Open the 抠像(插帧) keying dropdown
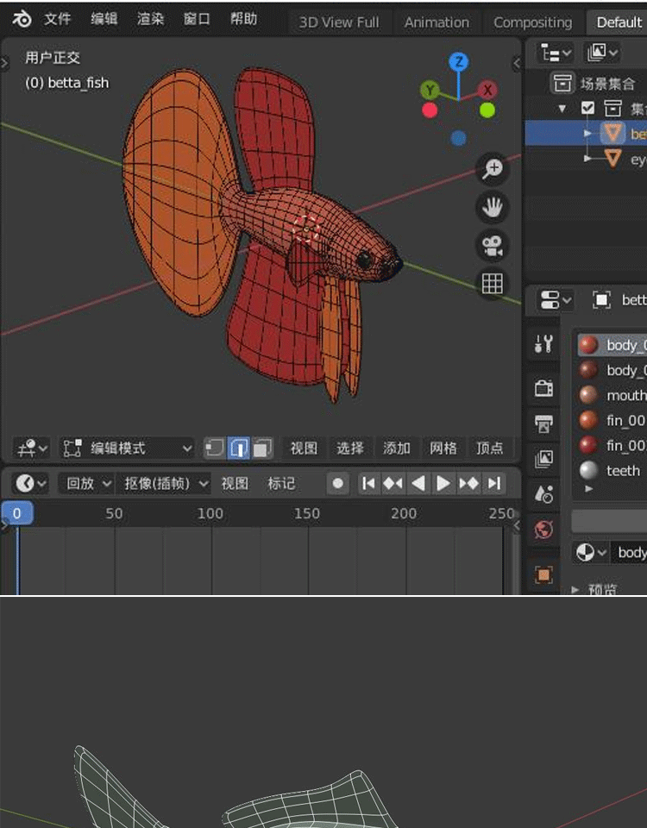 166,484
